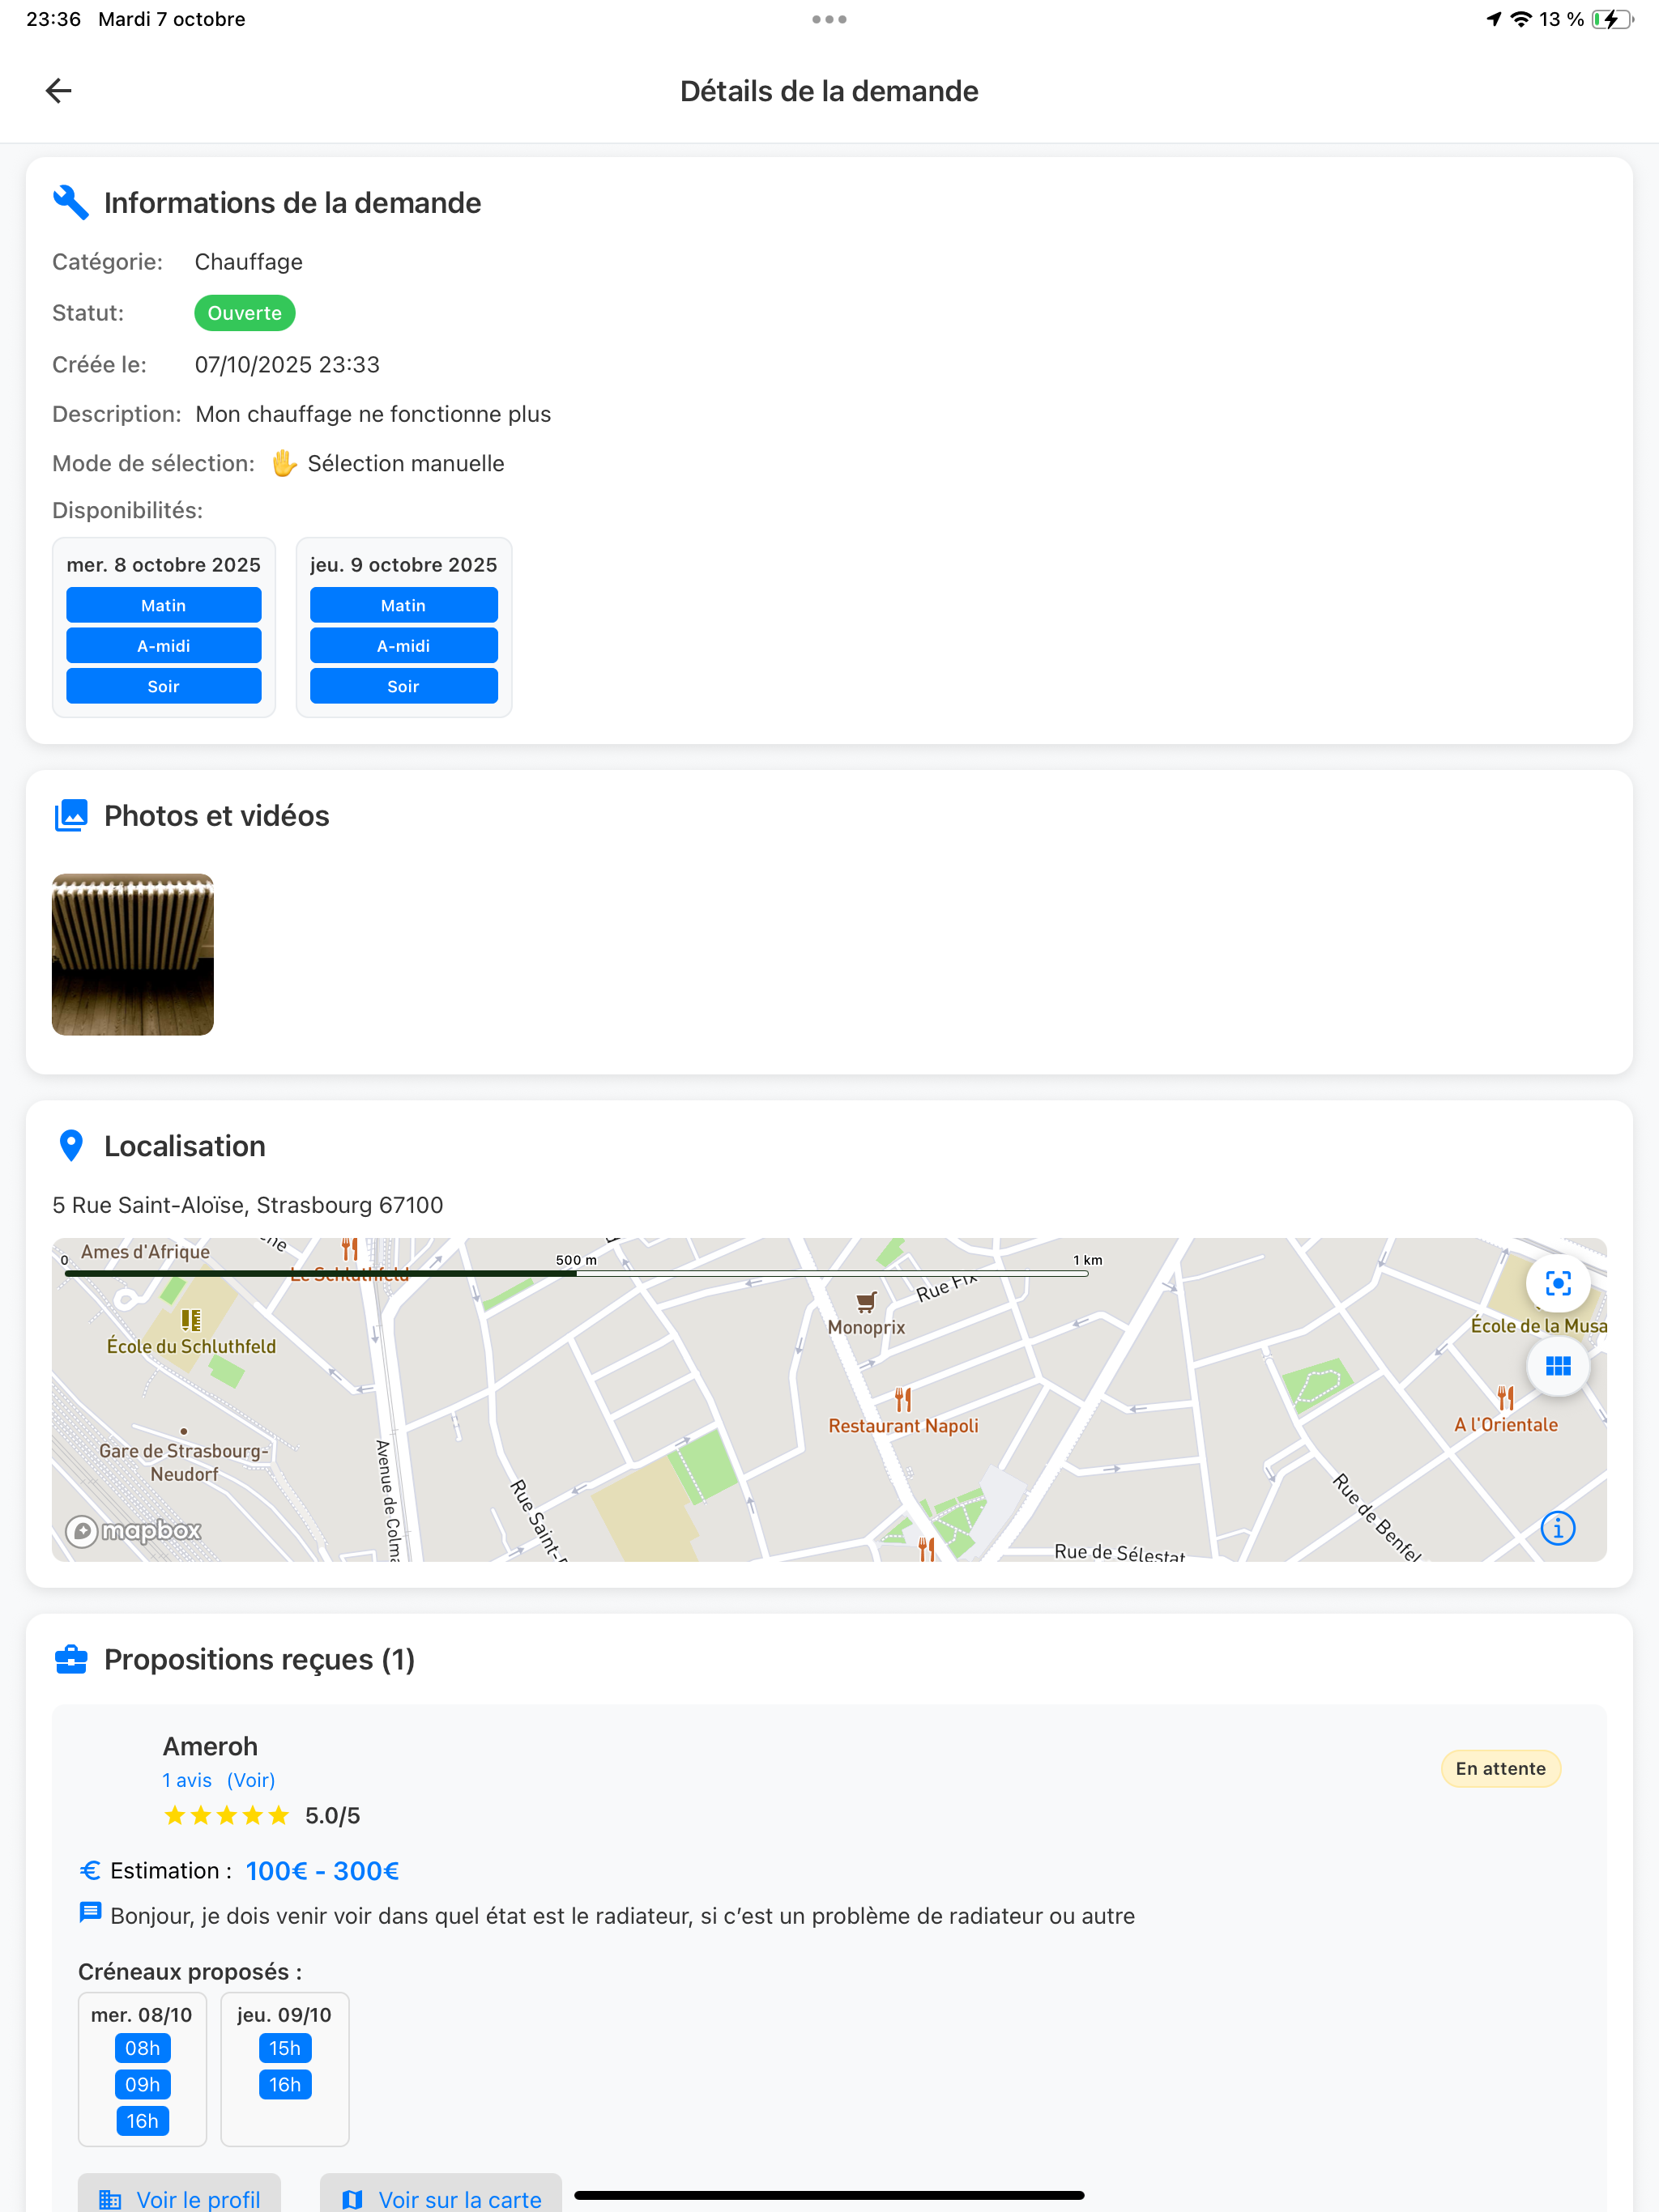Tap the Ameroh provider name
The height and width of the screenshot is (2212, 1659).
(x=210, y=1747)
